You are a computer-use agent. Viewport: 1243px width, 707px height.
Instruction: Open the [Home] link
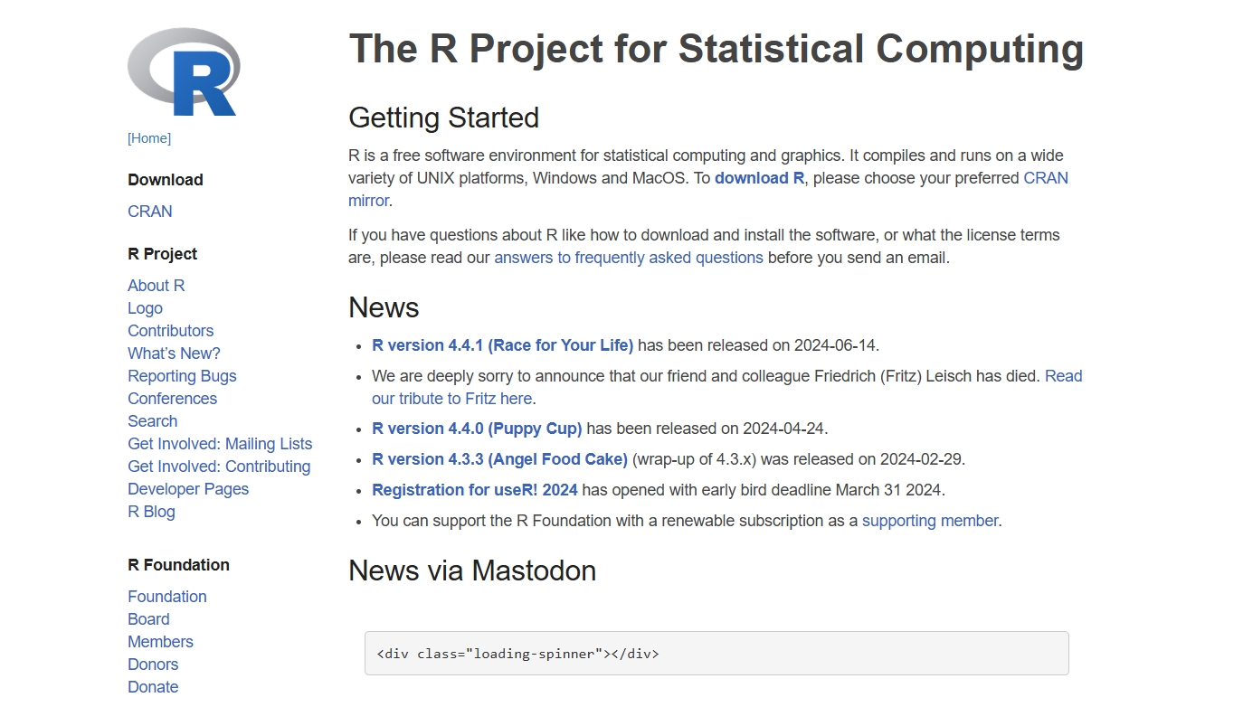coord(149,138)
